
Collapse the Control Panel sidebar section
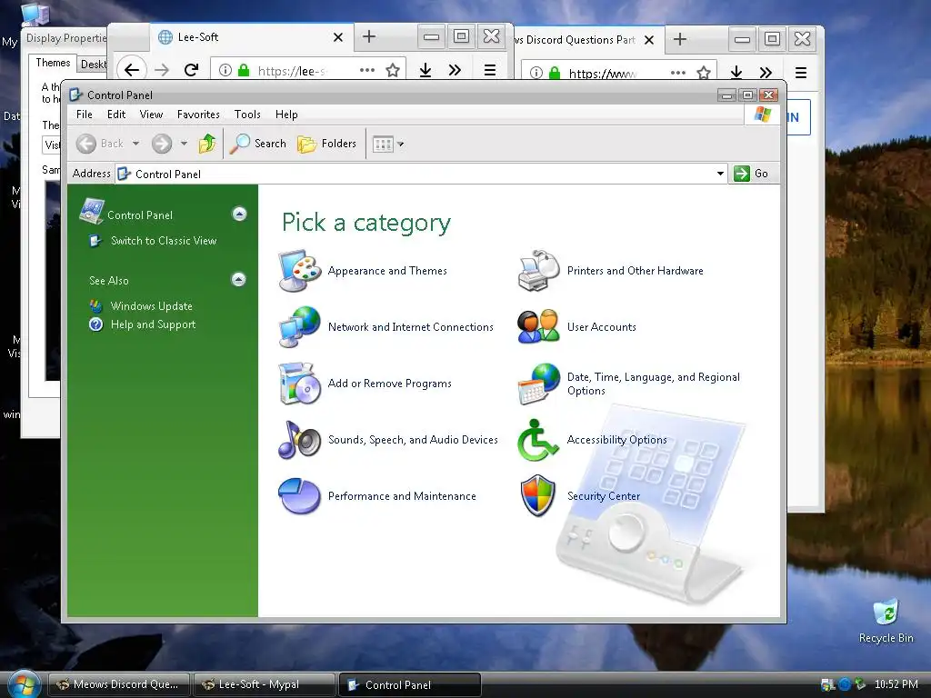pyautogui.click(x=239, y=214)
